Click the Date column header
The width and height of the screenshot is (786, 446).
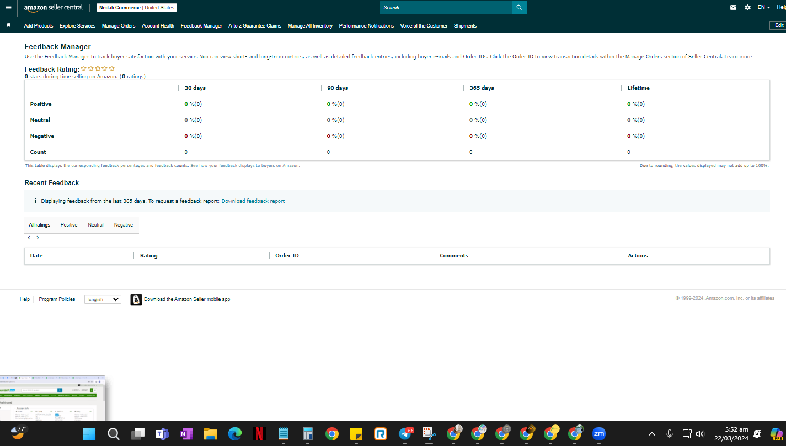[x=36, y=256]
